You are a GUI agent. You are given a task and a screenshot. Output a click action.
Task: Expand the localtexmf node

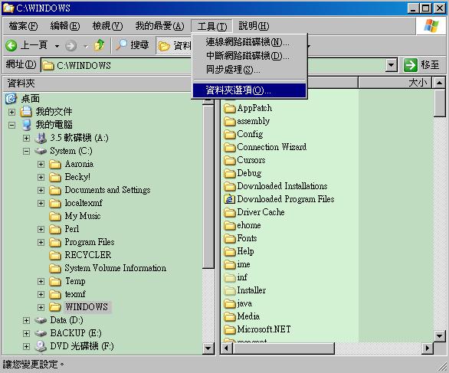[41, 203]
